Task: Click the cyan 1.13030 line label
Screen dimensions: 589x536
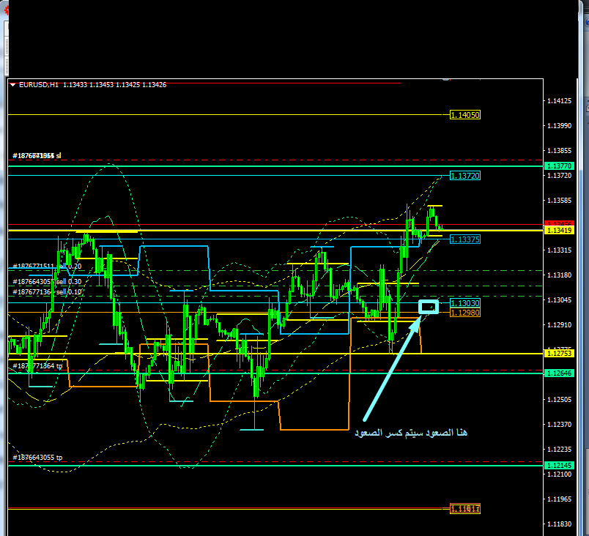Action: (x=465, y=303)
